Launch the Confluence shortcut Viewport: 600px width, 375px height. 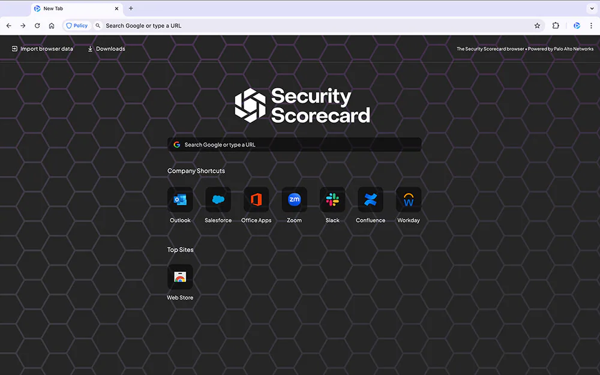(370, 199)
